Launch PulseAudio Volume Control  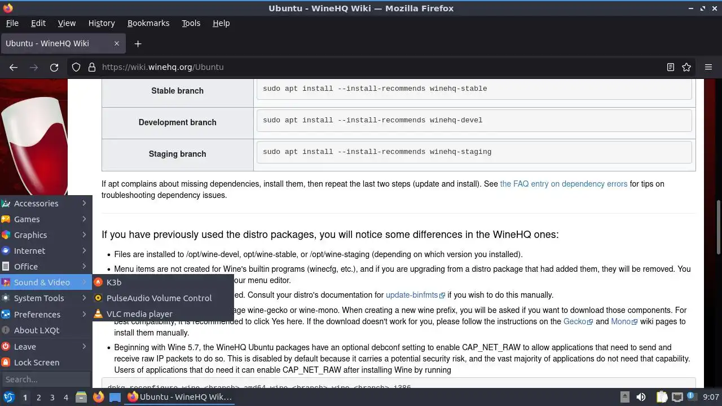coord(163,298)
